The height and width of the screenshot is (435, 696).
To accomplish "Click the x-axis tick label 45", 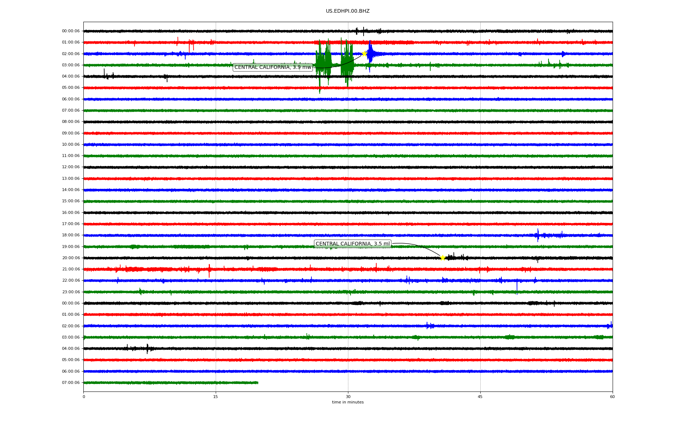I will [x=480, y=397].
